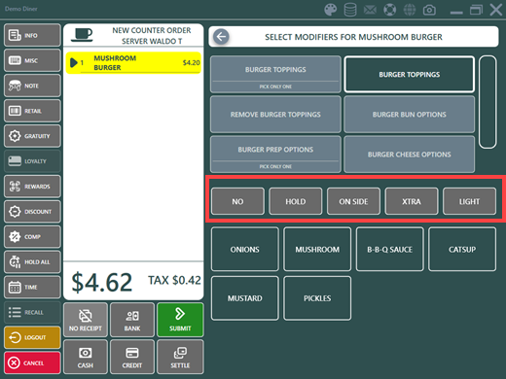Screen dimensions: 506x379
Task: Logout of the POS
Action: (x=32, y=337)
